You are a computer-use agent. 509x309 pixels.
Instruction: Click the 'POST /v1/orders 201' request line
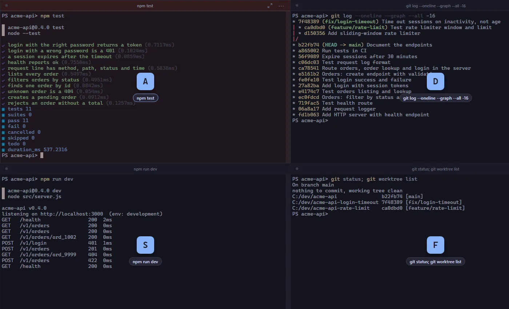click(x=57, y=249)
